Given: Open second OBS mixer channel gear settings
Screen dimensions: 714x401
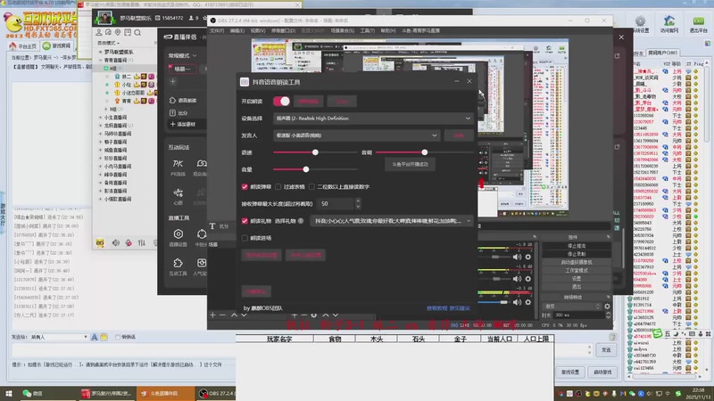Looking at the screenshot, I should (x=528, y=279).
